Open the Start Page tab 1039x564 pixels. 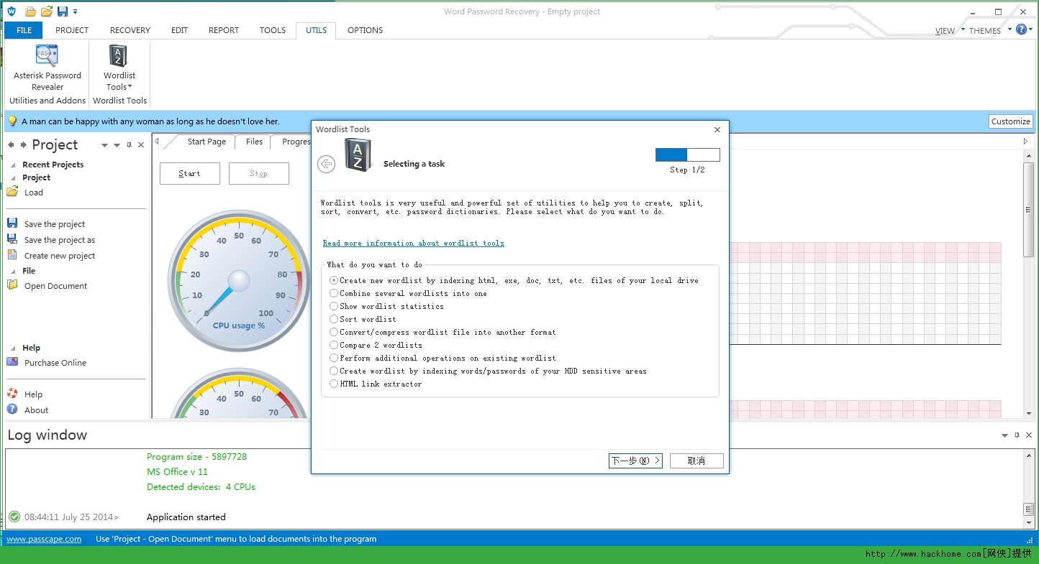tap(207, 142)
